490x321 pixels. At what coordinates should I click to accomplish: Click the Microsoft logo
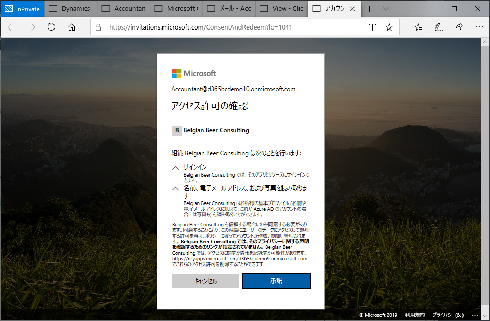click(x=194, y=73)
